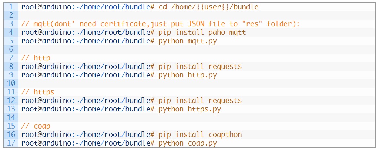Click line number 17 in the gutter
379x150 pixels.
coord(11,143)
